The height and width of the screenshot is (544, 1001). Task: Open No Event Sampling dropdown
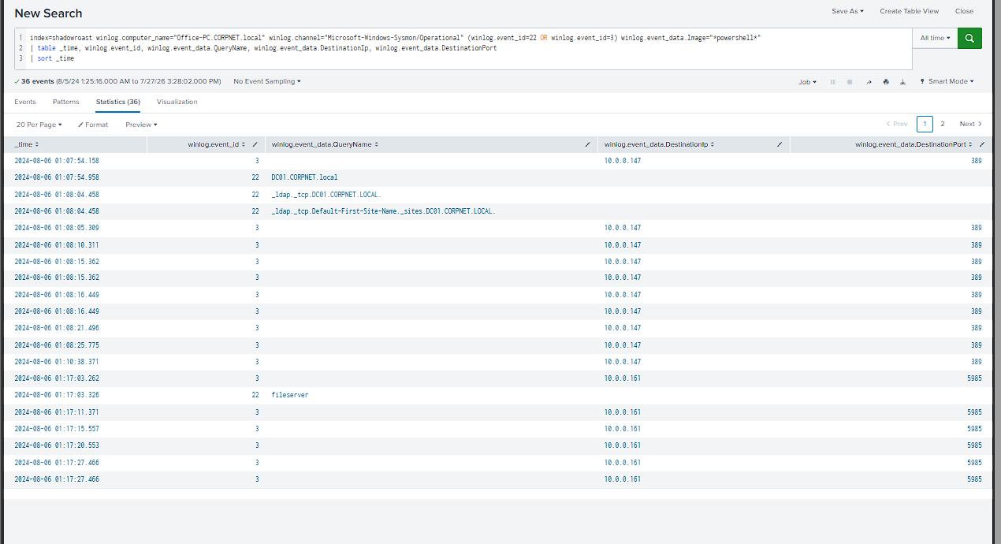click(x=267, y=81)
